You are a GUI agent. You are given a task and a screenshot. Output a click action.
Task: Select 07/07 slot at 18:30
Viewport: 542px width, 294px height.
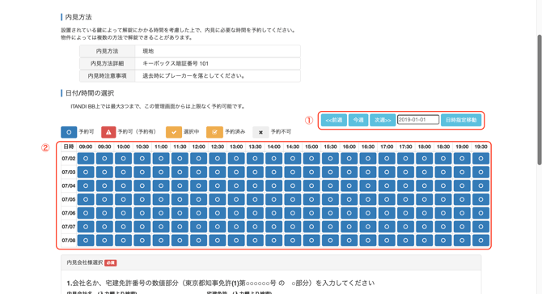click(443, 227)
